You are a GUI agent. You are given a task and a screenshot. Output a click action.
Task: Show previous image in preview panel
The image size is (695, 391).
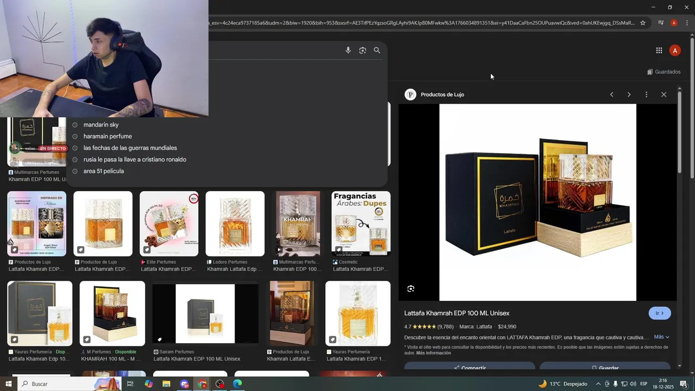611,94
